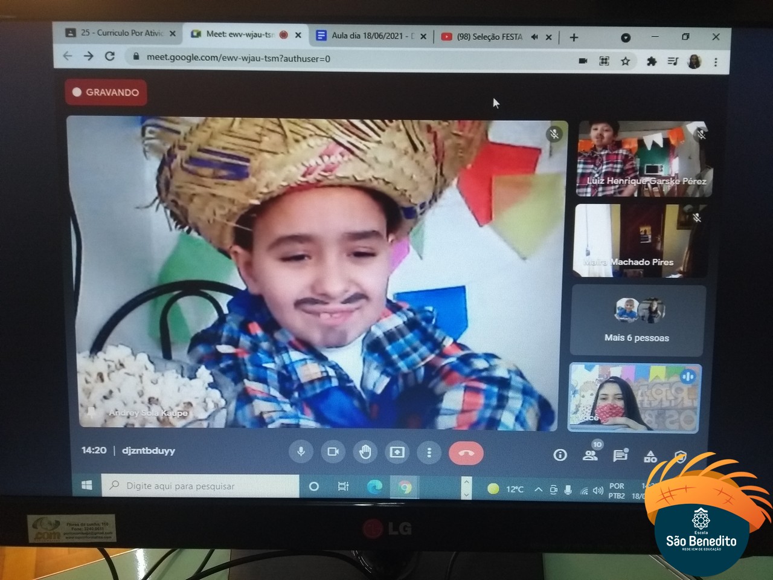
Task: Open Chrome extensions puzzle icon
Action: point(652,61)
